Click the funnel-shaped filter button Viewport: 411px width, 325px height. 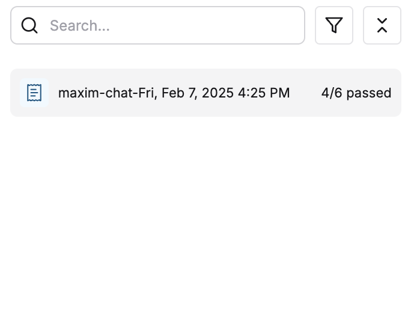click(334, 25)
